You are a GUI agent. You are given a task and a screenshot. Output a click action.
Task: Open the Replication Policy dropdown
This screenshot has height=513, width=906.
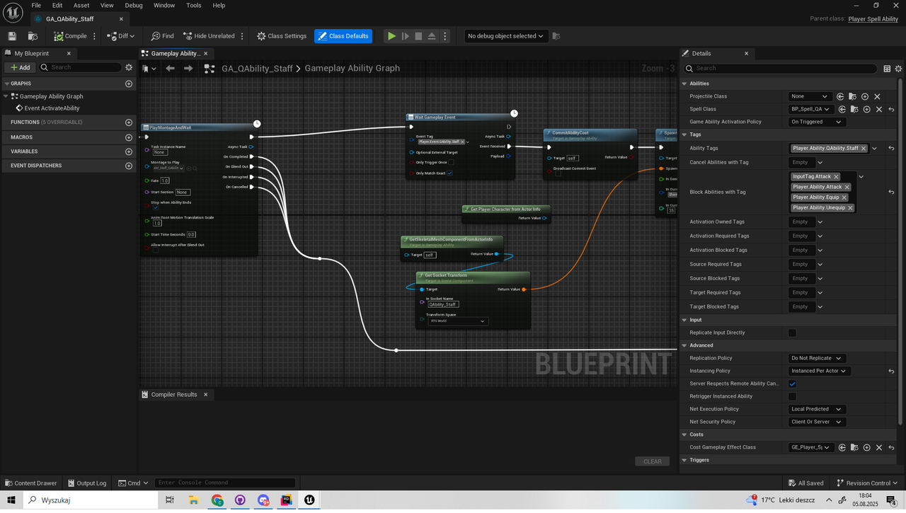817,358
